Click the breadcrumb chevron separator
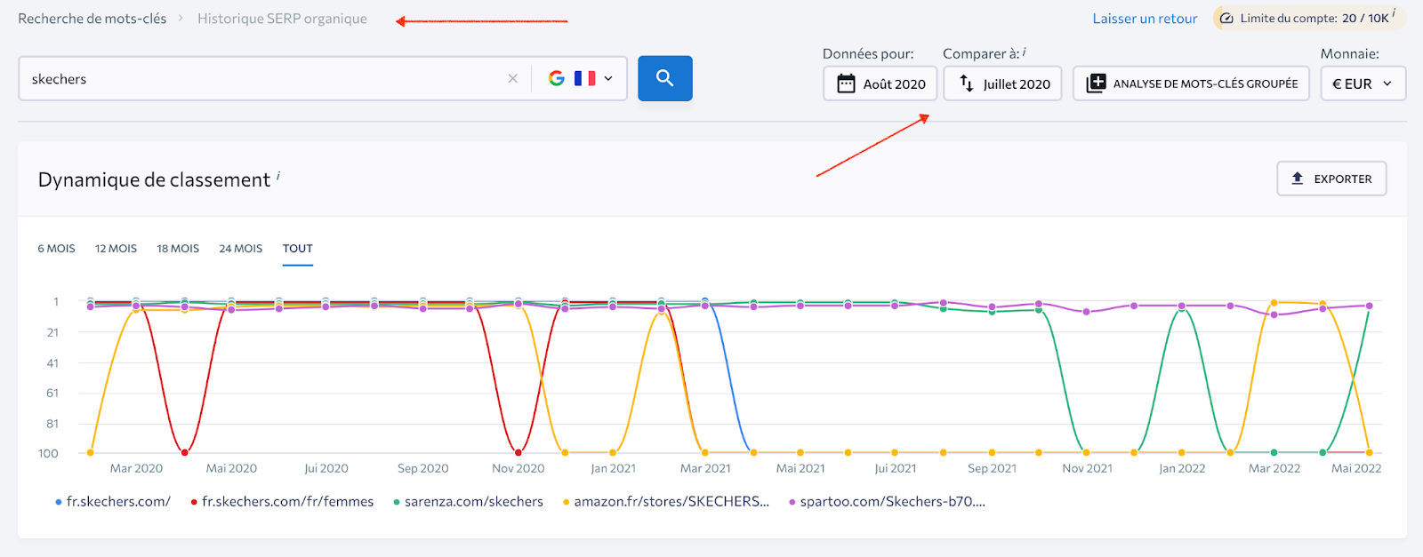 (x=181, y=19)
